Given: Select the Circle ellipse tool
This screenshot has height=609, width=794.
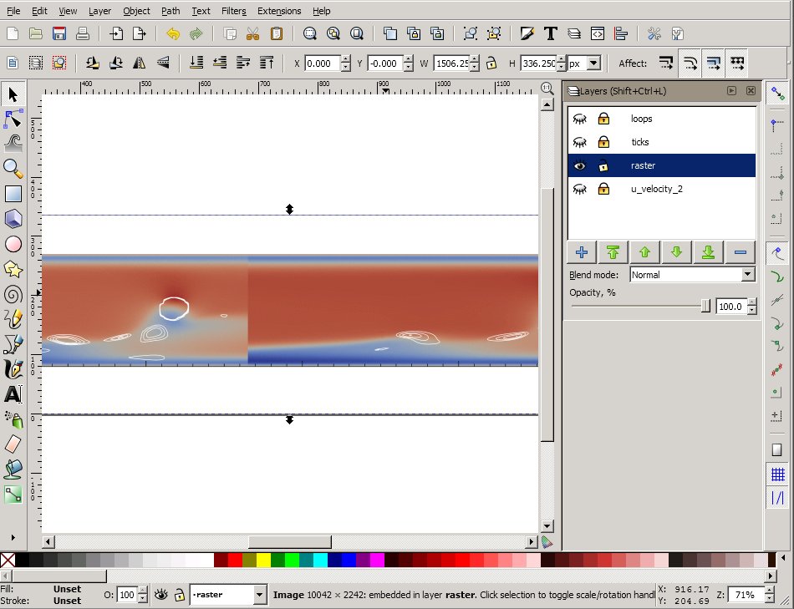Looking at the screenshot, I should pos(13,244).
